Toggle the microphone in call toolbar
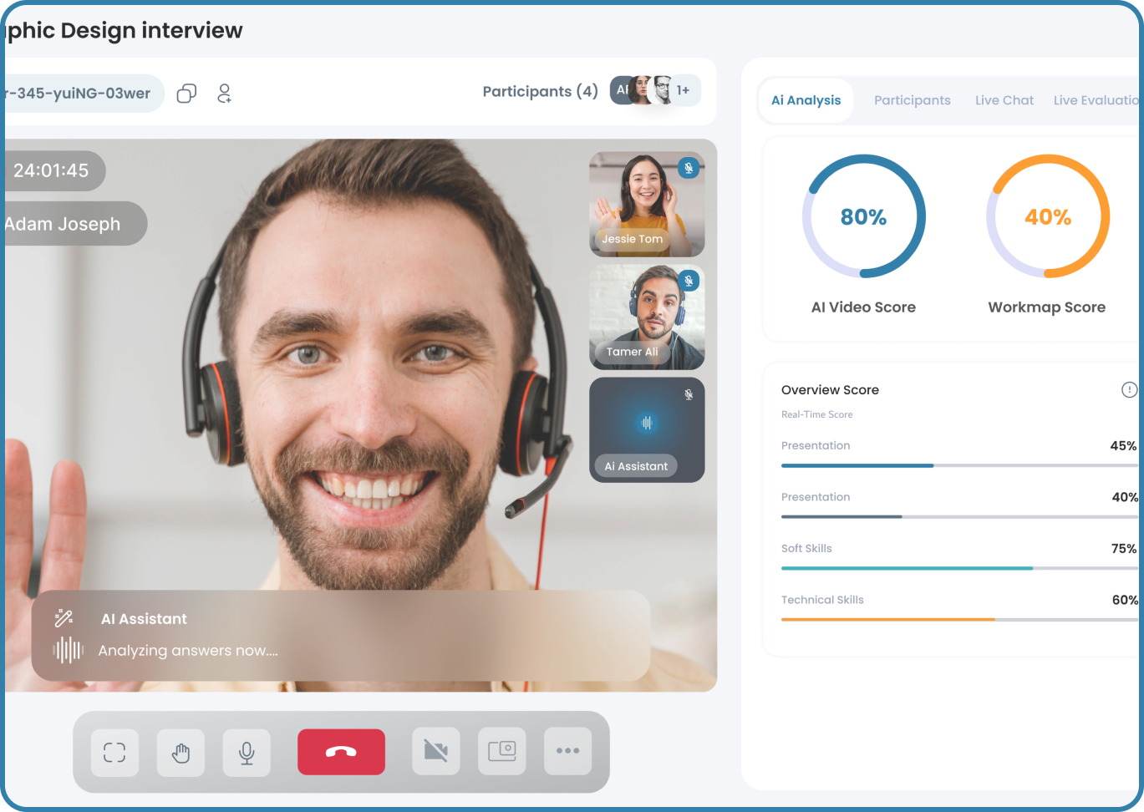The width and height of the screenshot is (1144, 812). 247,752
